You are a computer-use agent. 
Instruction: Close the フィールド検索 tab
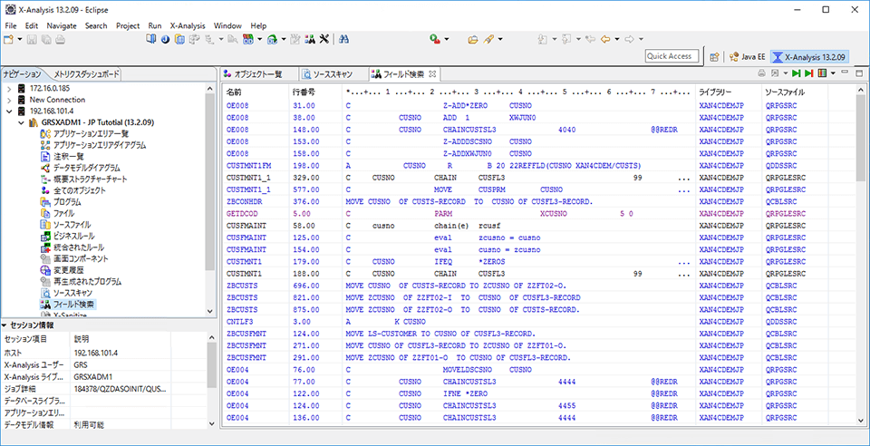[x=433, y=73]
